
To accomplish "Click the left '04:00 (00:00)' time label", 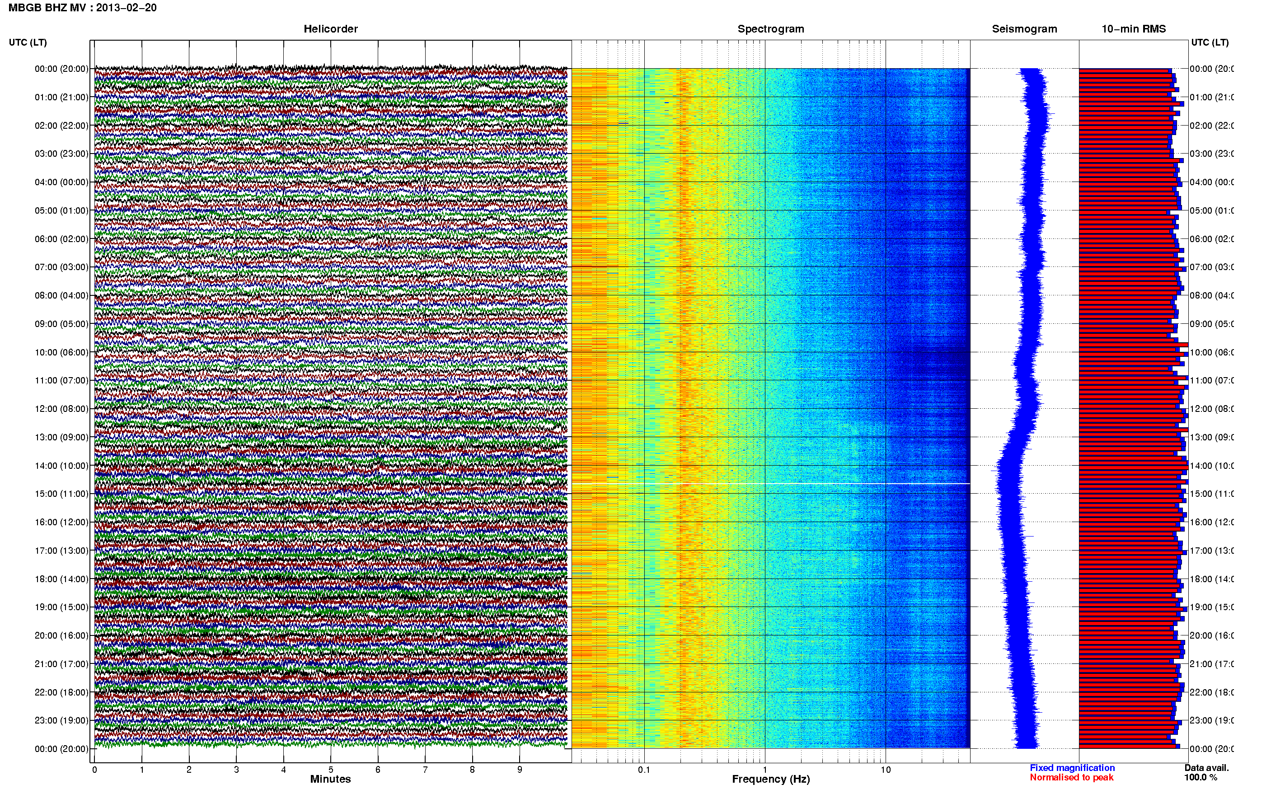I will pos(61,182).
